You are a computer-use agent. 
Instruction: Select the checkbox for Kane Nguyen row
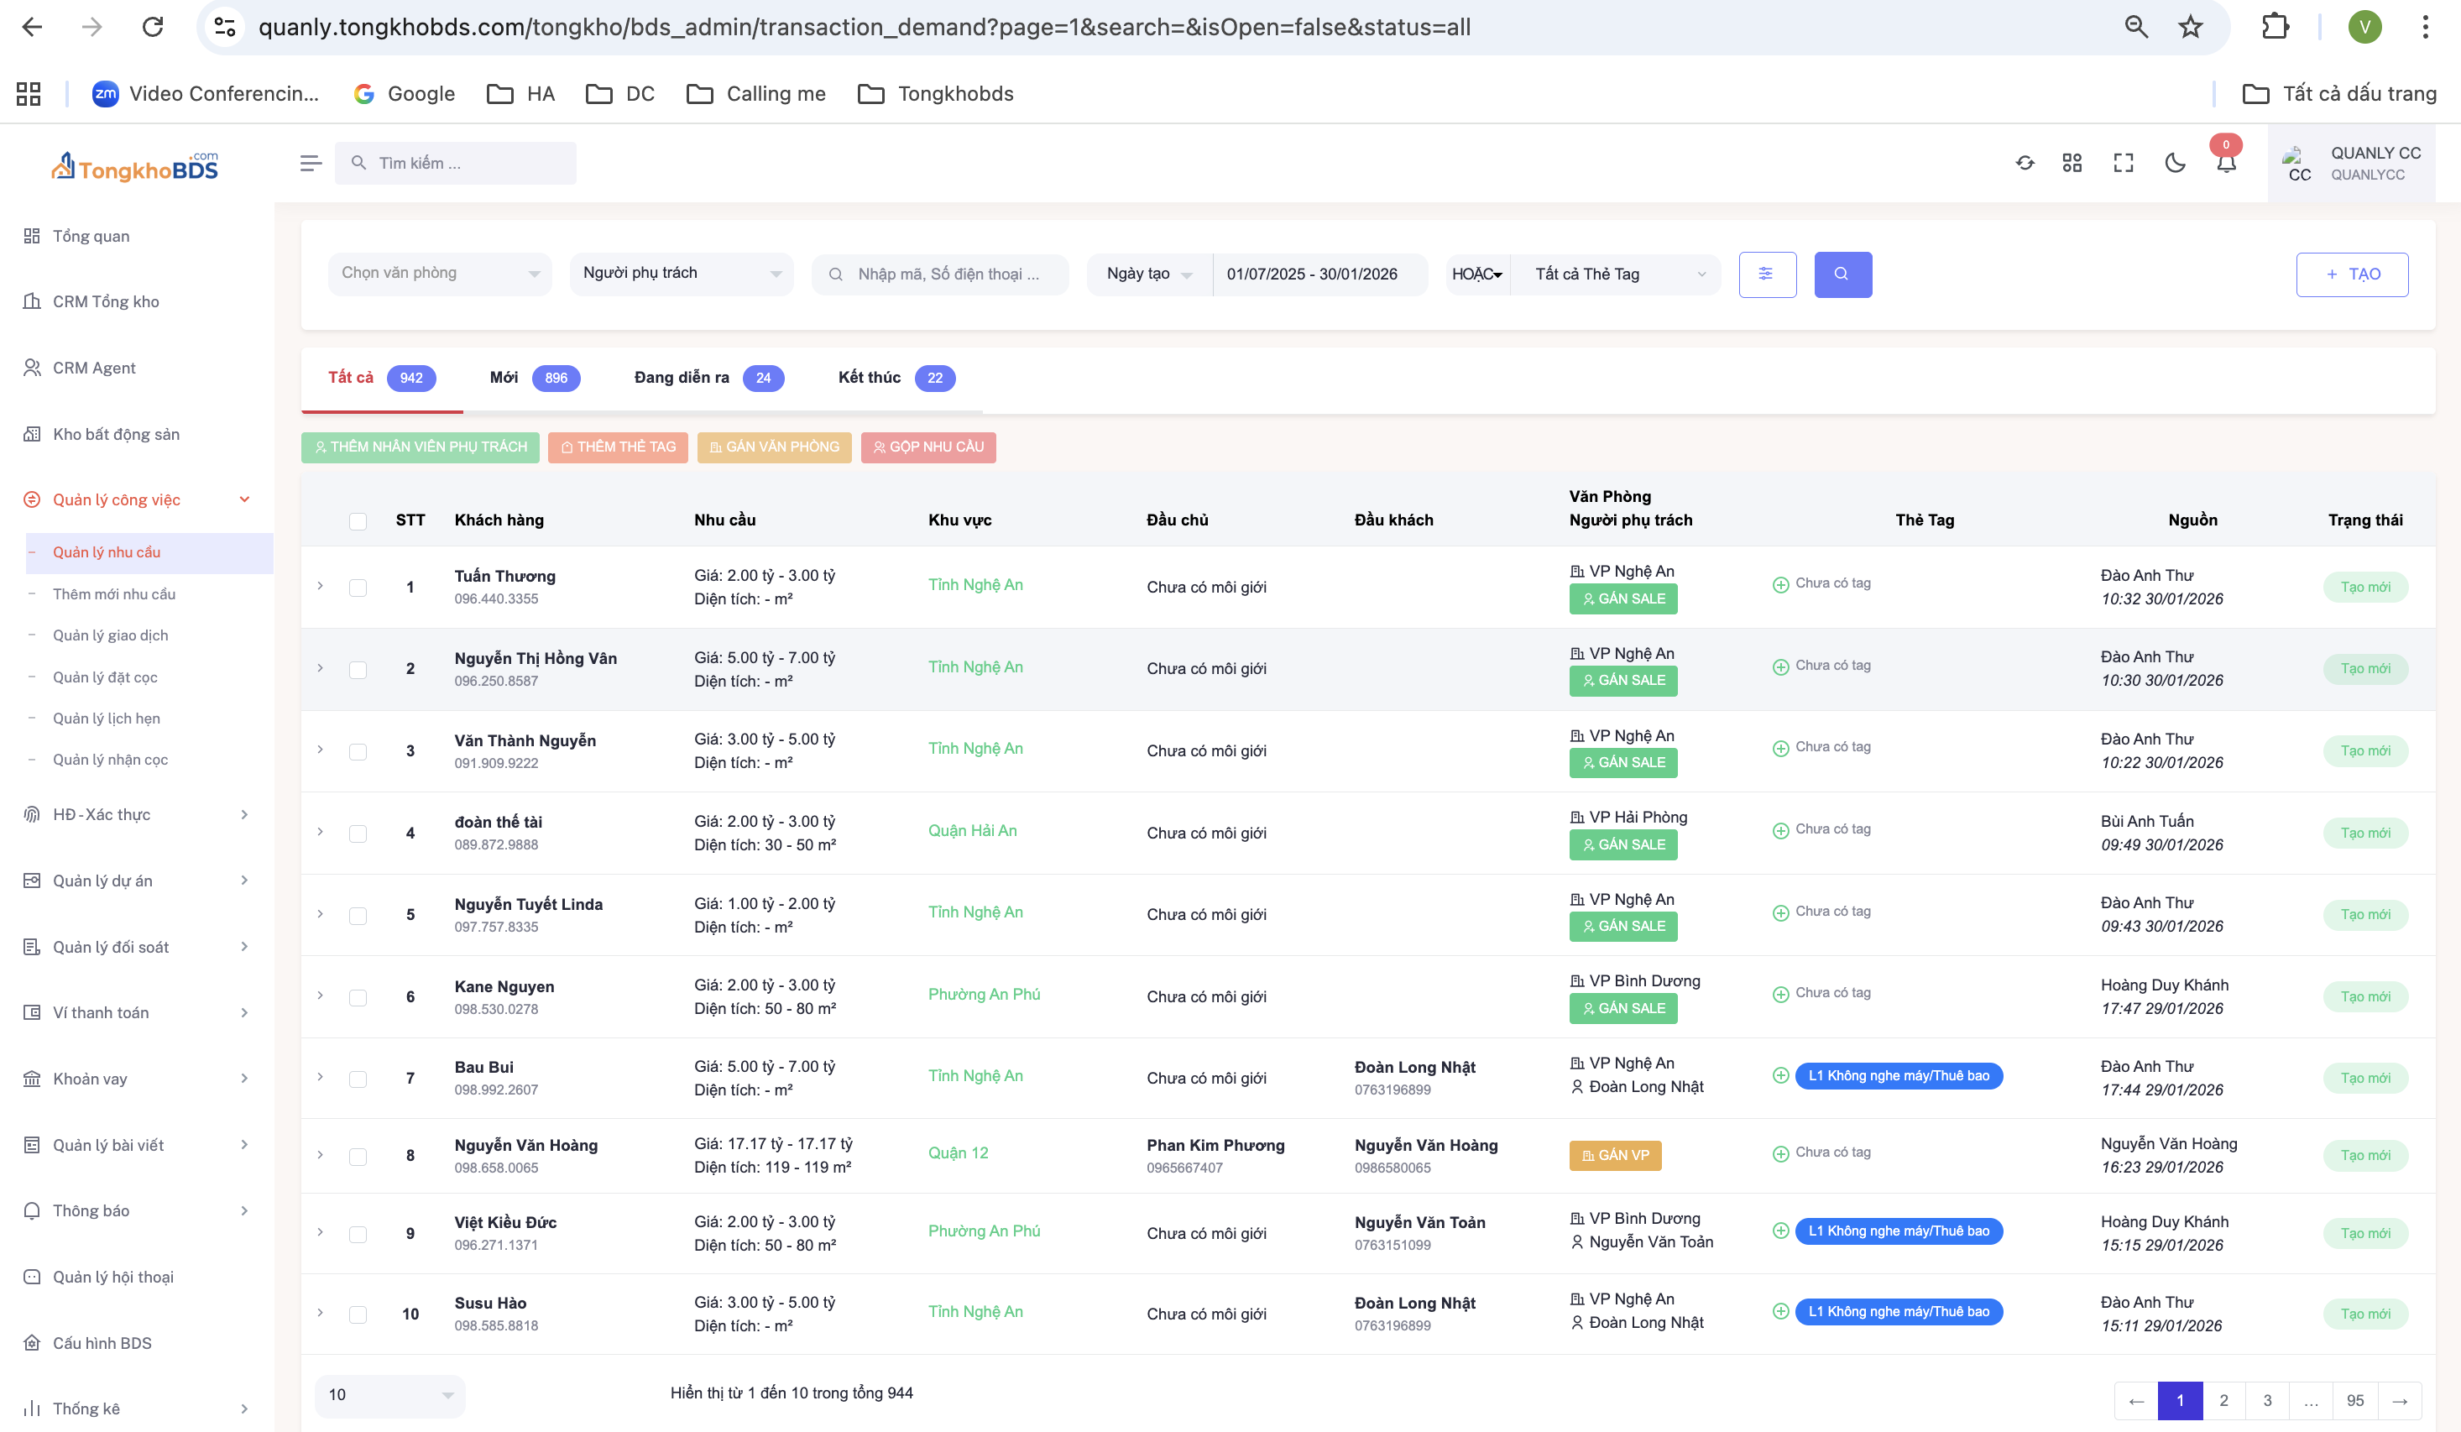[358, 997]
